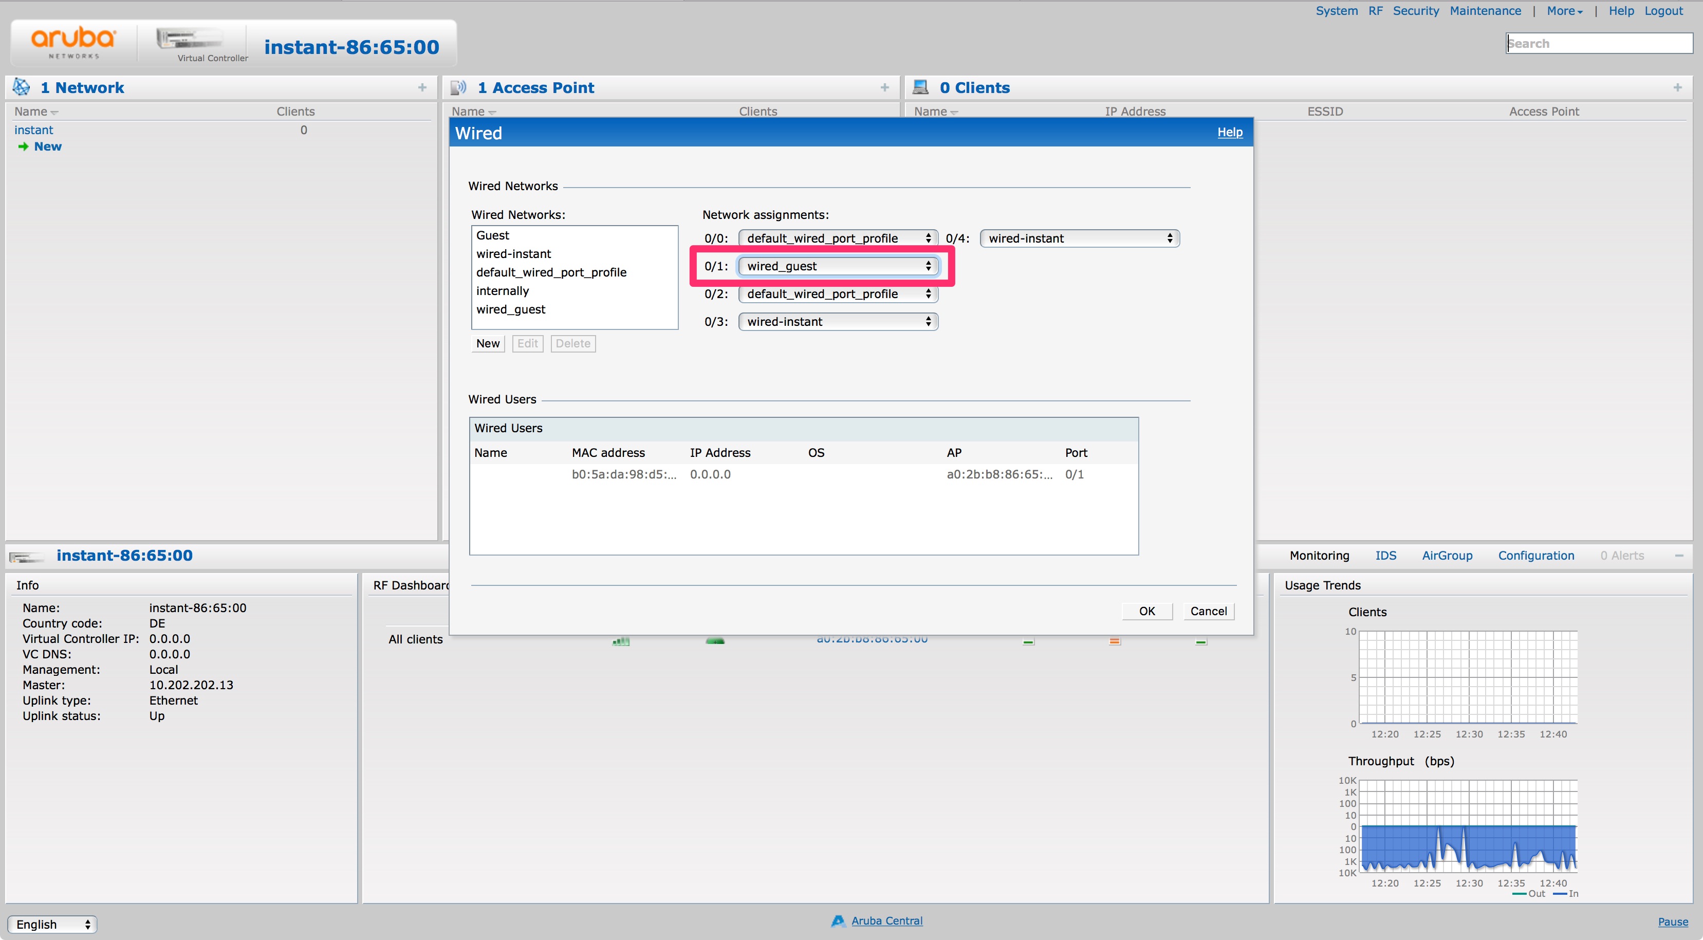
Task: Sort the networks list by Name
Action: [35, 111]
